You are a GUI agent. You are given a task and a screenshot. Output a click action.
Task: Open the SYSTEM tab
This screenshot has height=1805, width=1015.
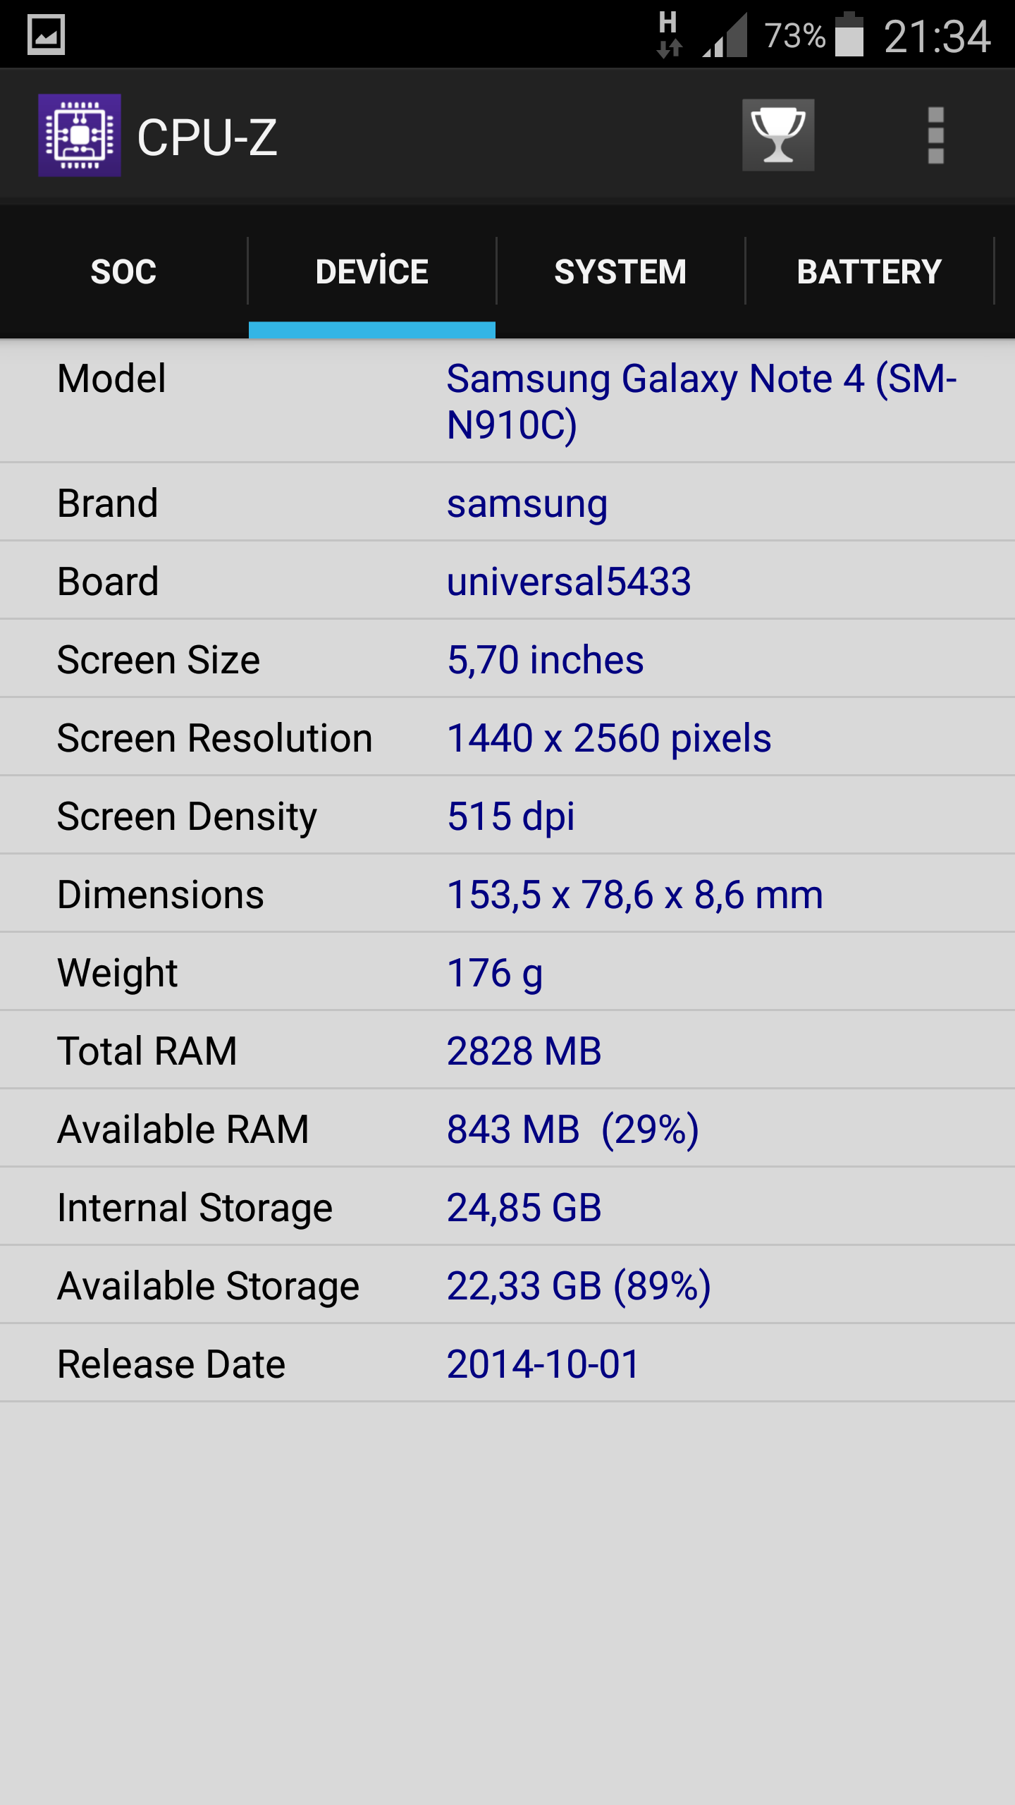620,272
